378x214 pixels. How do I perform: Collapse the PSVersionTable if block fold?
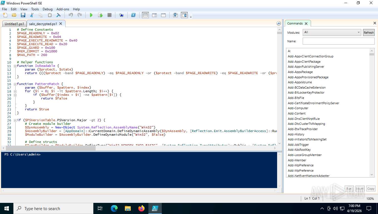[15, 120]
